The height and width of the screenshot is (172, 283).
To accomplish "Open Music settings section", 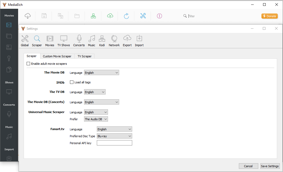I will tap(91, 41).
